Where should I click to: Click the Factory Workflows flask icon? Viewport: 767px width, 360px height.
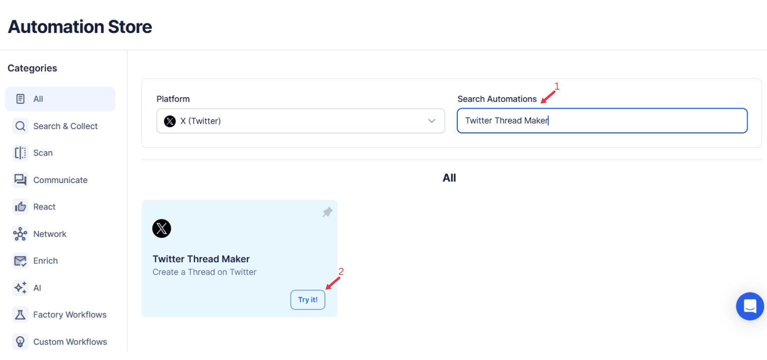click(x=20, y=314)
